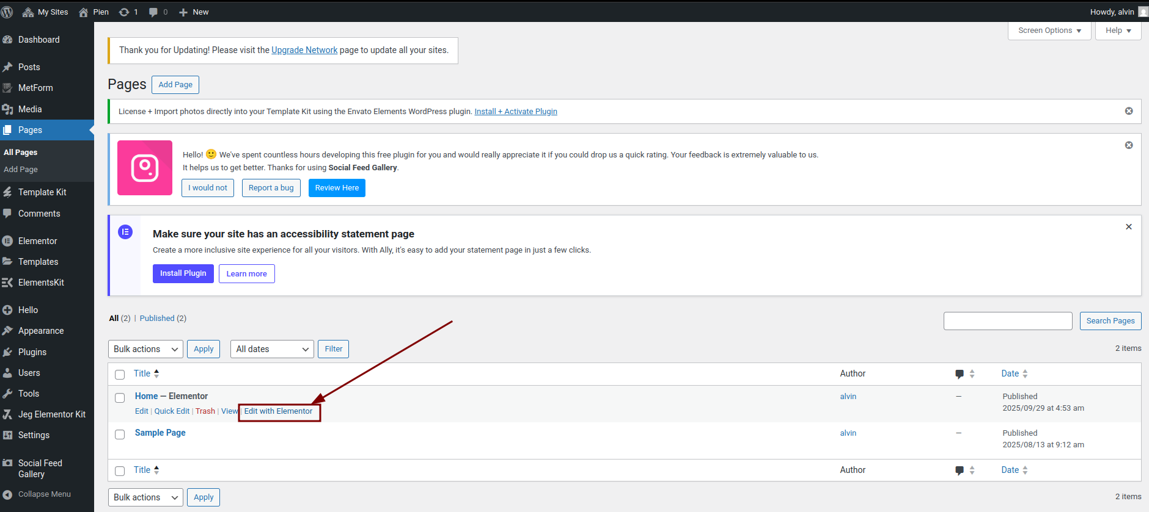
Task: Dismiss the Envato Elements license notice
Action: pos(1129,111)
